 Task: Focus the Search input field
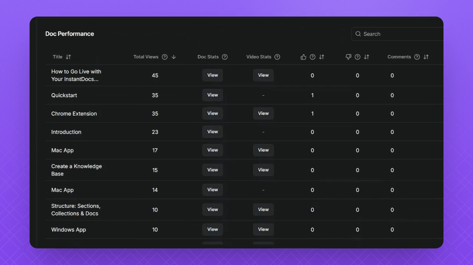[x=397, y=34]
